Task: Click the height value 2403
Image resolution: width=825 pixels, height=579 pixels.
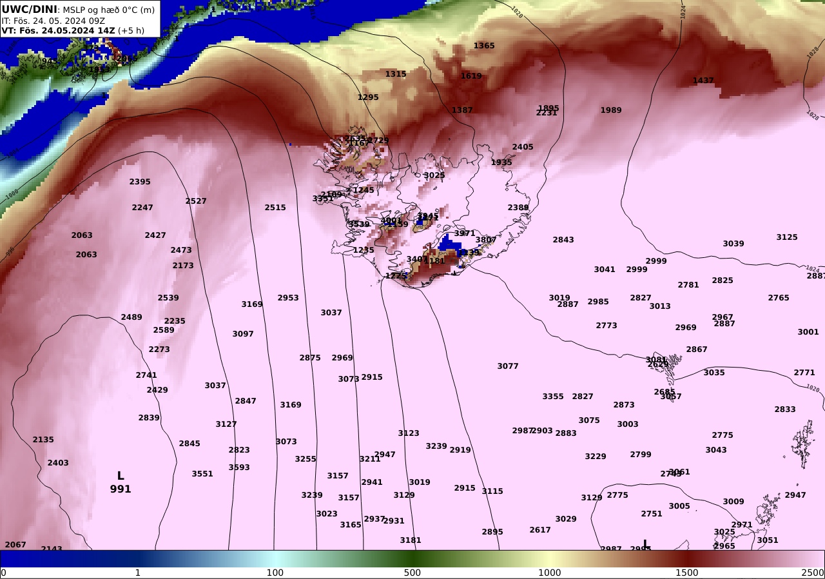Action: (58, 463)
